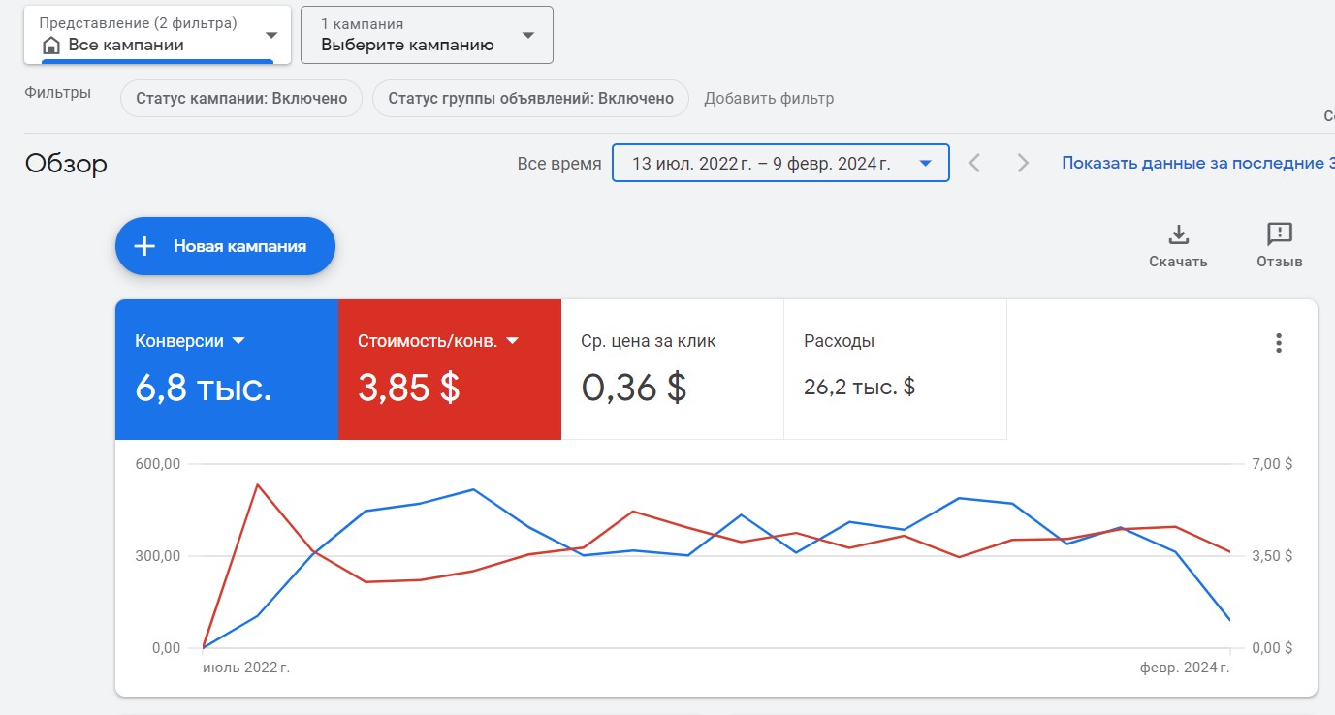Viewport: 1335px width, 715px height.
Task: Click the home icon beside 'Все кампании'
Action: pos(51,46)
